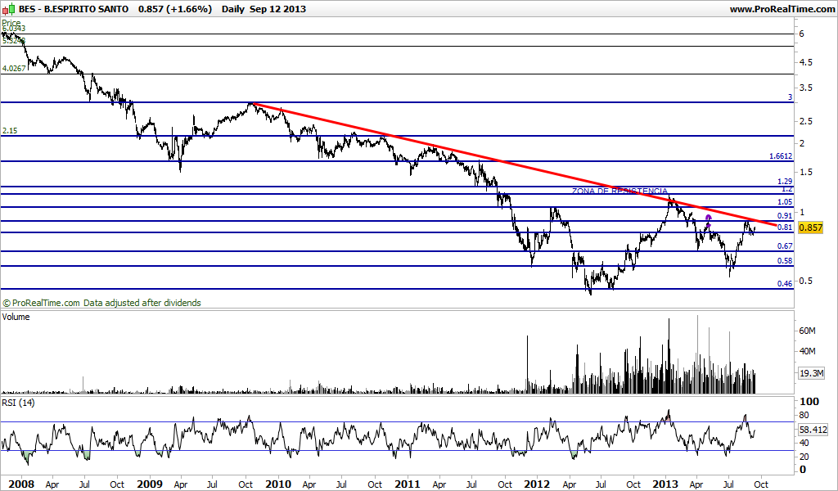838x491 pixels.
Task: Click the 4.0267 level label
Action: coord(14,69)
